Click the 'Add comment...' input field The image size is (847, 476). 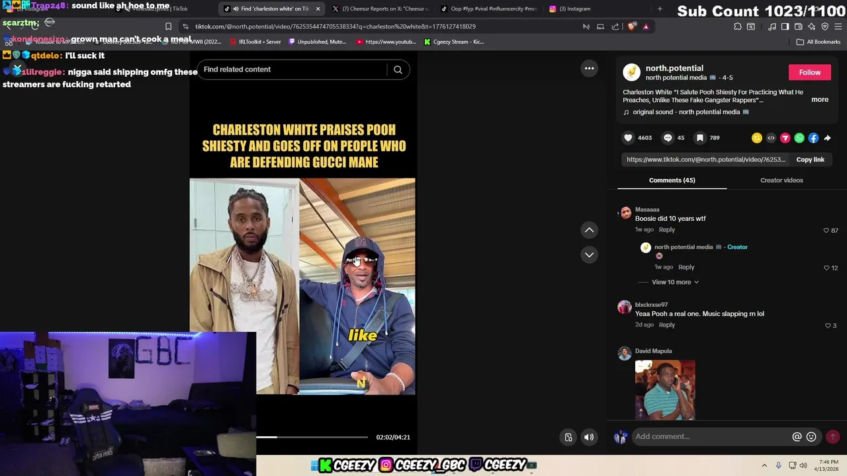[x=711, y=436]
